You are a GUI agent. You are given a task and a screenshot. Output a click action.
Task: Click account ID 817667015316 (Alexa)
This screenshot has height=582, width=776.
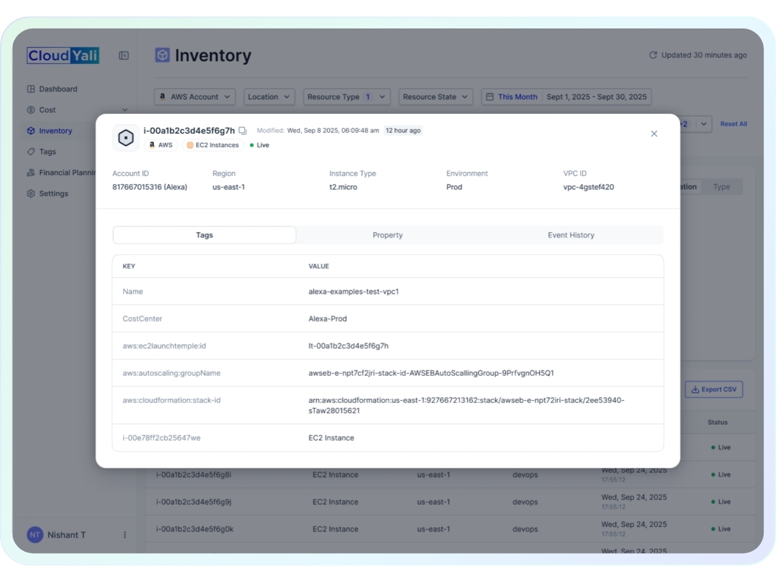[150, 188]
